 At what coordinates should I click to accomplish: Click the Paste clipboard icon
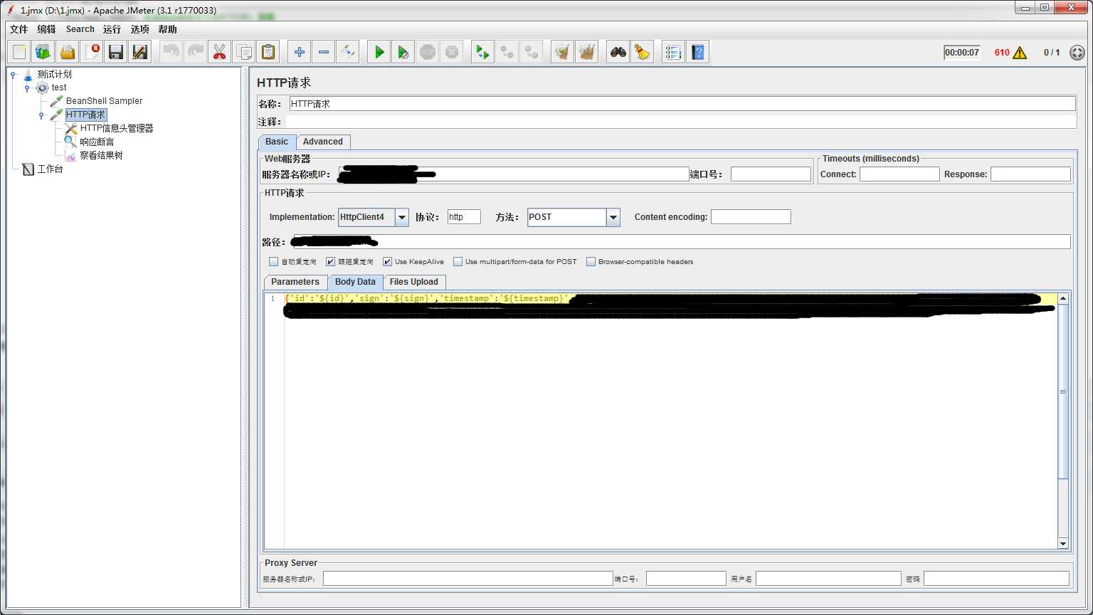pyautogui.click(x=268, y=52)
